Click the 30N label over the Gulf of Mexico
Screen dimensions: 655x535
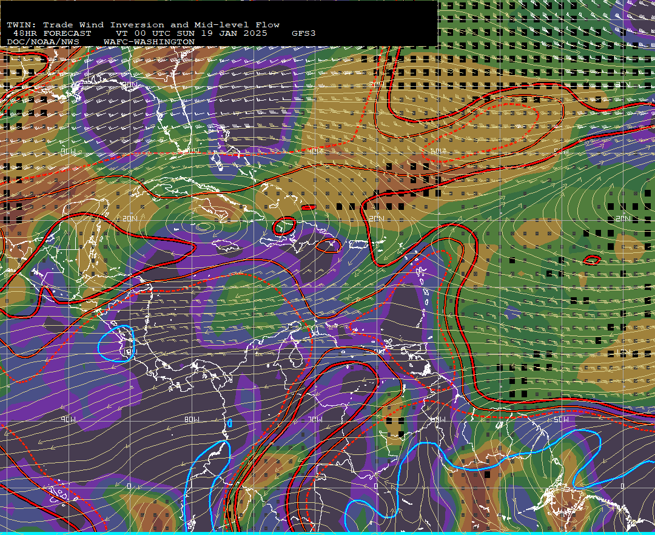[130, 85]
